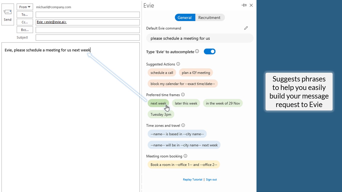
Task: Click the Send envelope icon
Action: coord(8,12)
